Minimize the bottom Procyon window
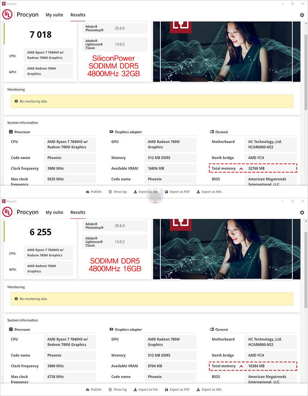 [282, 201]
